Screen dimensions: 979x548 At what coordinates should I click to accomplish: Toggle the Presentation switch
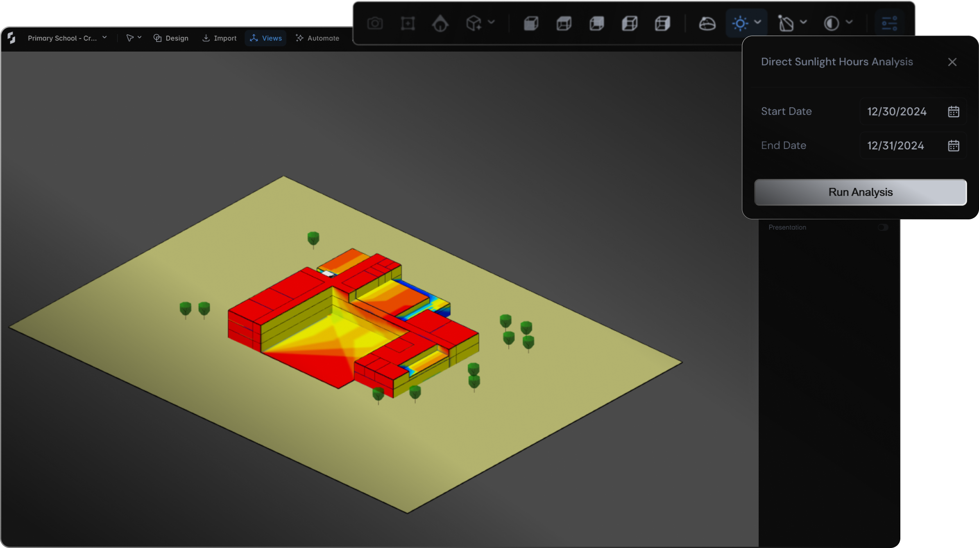(x=883, y=227)
